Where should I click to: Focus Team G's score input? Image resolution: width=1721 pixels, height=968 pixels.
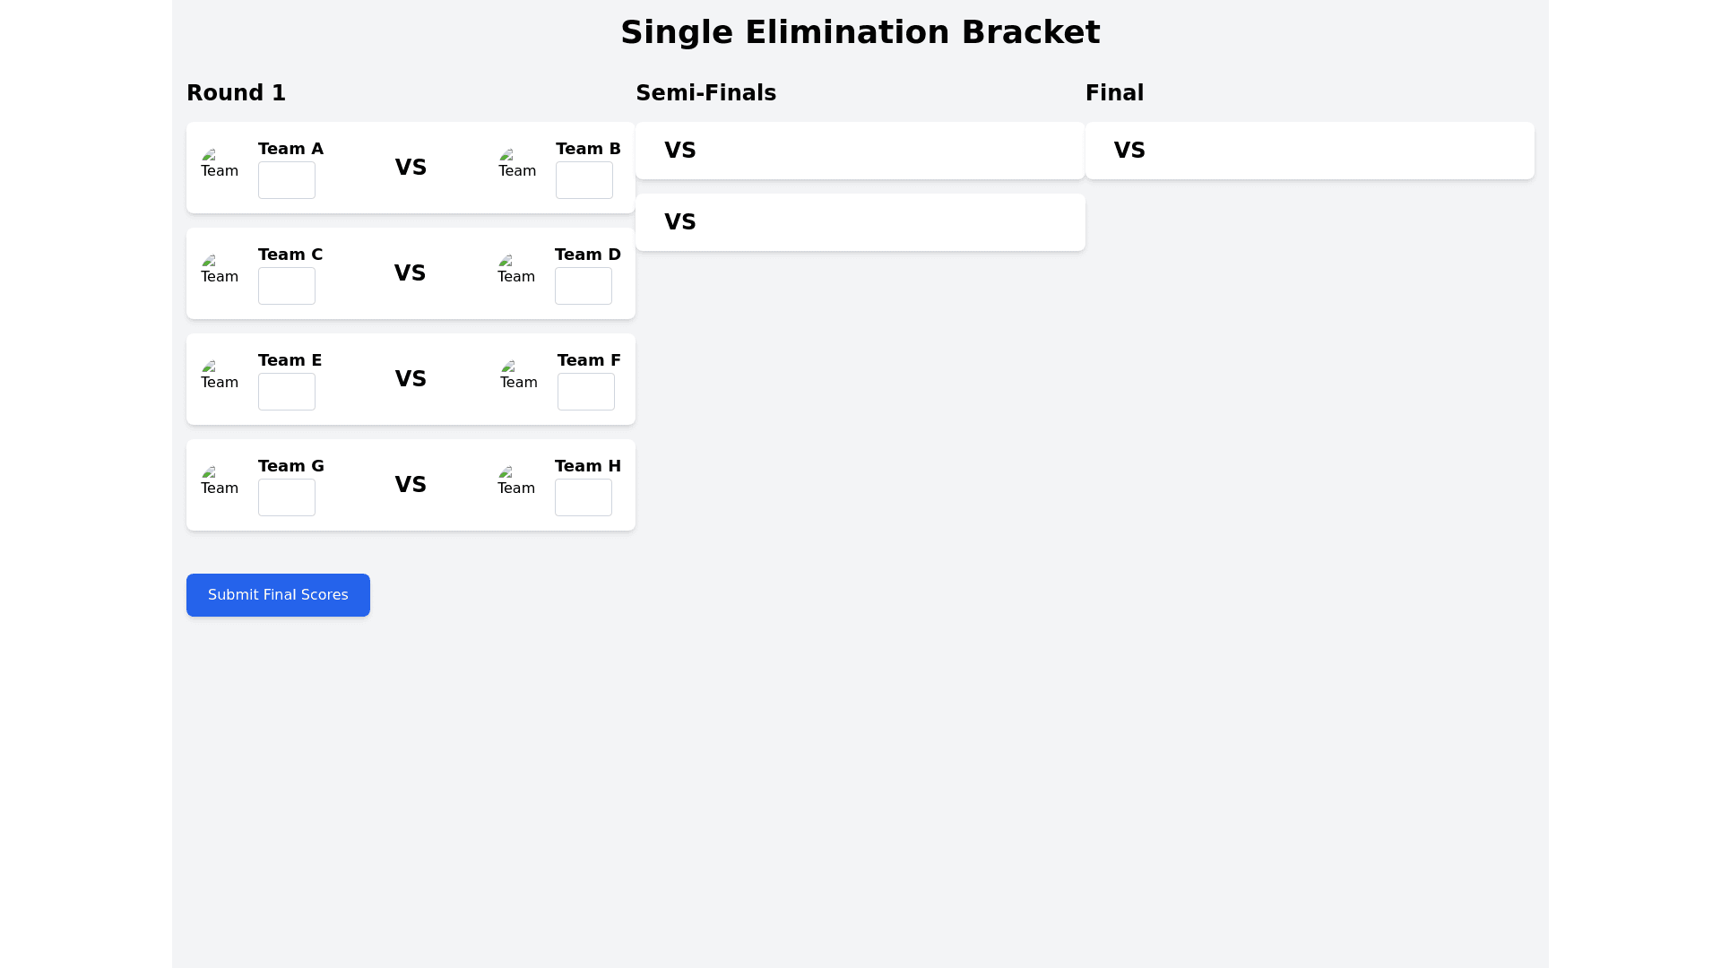pos(287,497)
